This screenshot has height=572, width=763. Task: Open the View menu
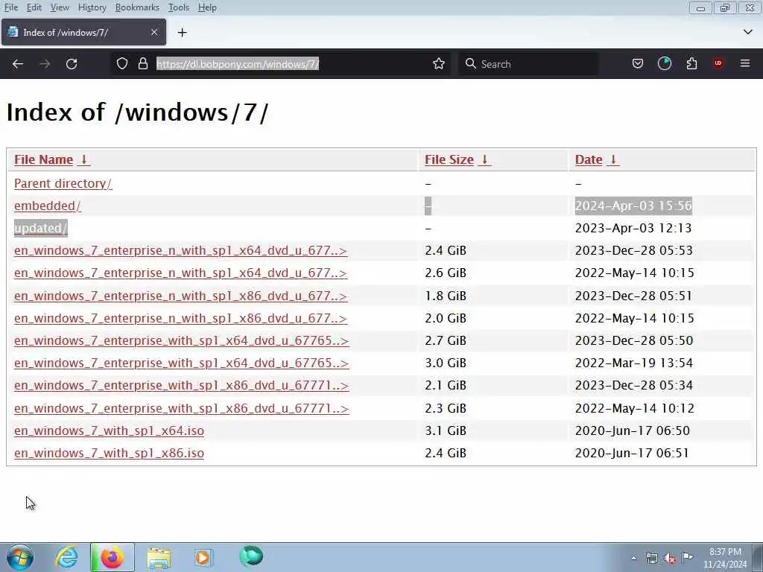pyautogui.click(x=60, y=7)
